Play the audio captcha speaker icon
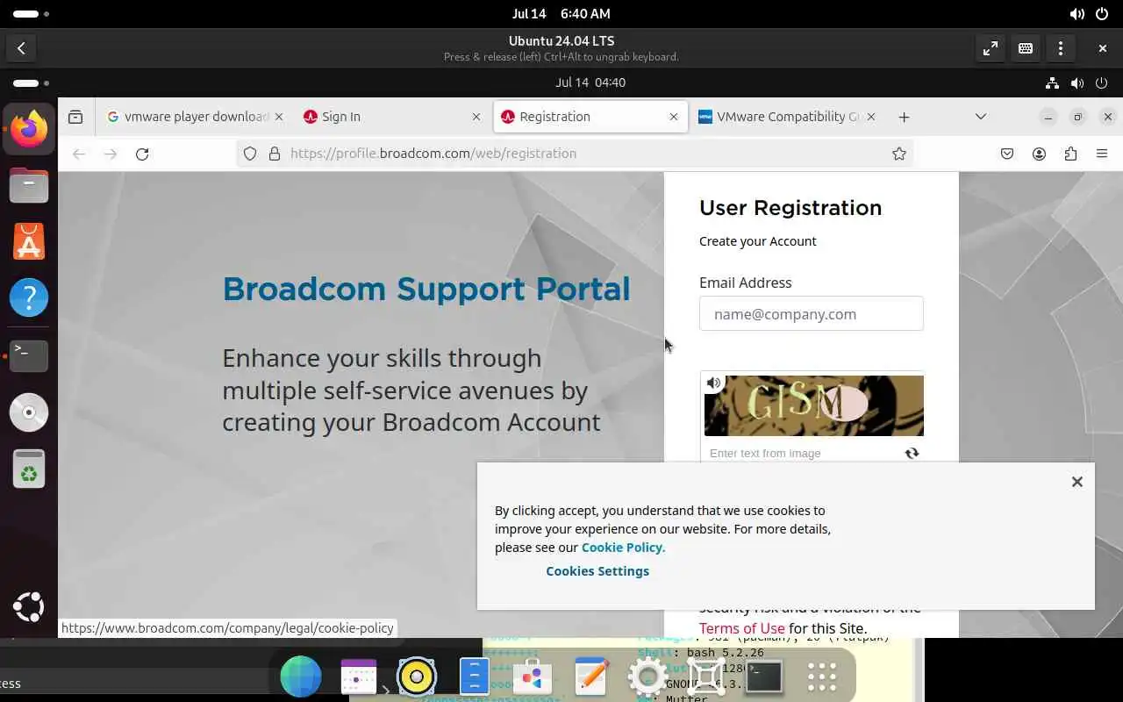 click(714, 383)
